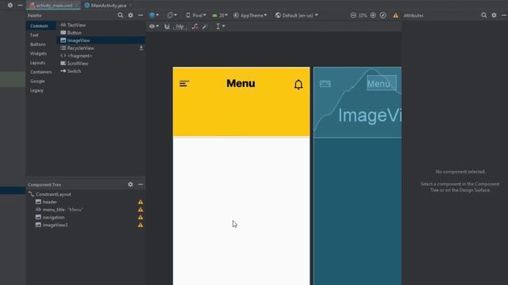Click zoom to fit screen icon
Viewport: 508px width, 285px height.
[x=383, y=15]
